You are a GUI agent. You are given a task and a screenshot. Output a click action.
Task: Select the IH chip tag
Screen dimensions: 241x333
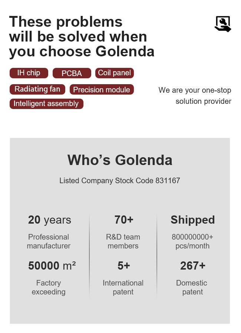pyautogui.click(x=29, y=73)
